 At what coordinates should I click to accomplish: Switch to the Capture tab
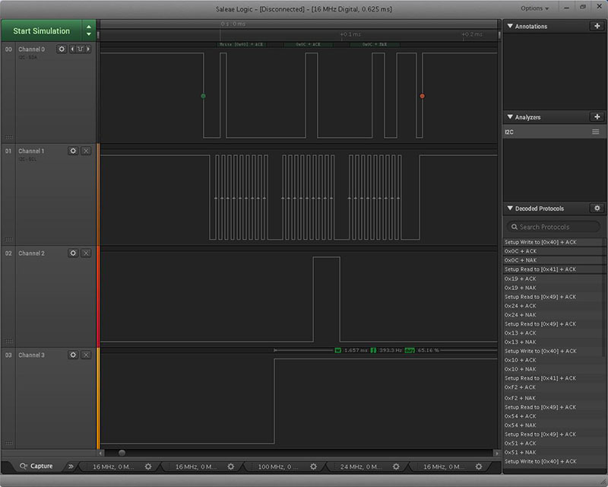click(36, 466)
